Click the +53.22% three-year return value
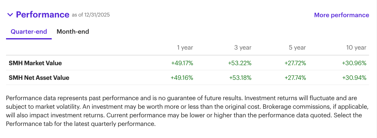 tap(240, 63)
